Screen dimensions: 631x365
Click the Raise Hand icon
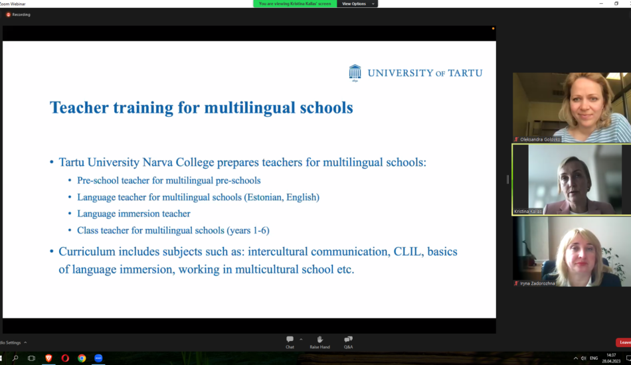pos(319,341)
